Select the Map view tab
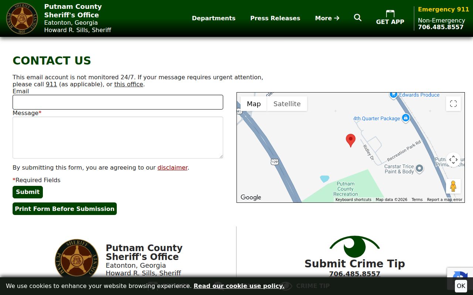This screenshot has width=473, height=295. tap(254, 104)
